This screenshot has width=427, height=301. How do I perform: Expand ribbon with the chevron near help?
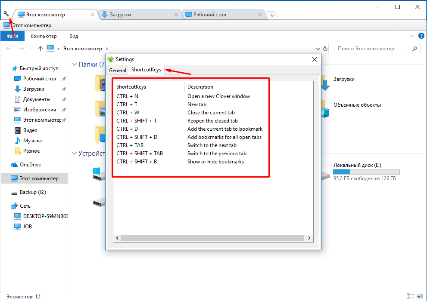[x=412, y=36]
